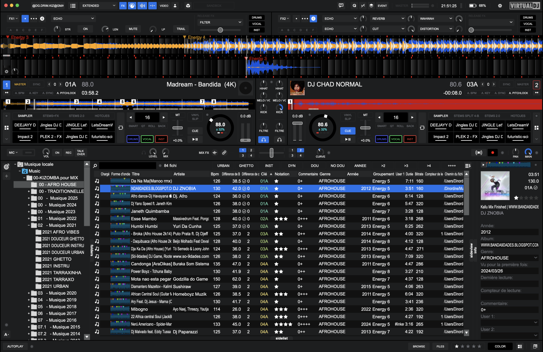The width and height of the screenshot is (543, 352).
Task: Click deck 2 play/pause button
Action: [348, 139]
